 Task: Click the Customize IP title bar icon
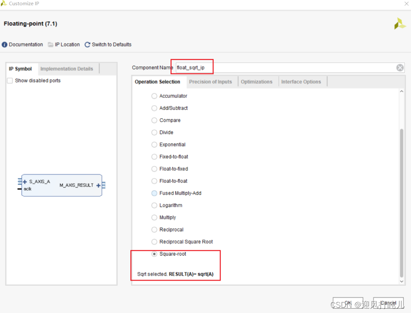[4, 3]
